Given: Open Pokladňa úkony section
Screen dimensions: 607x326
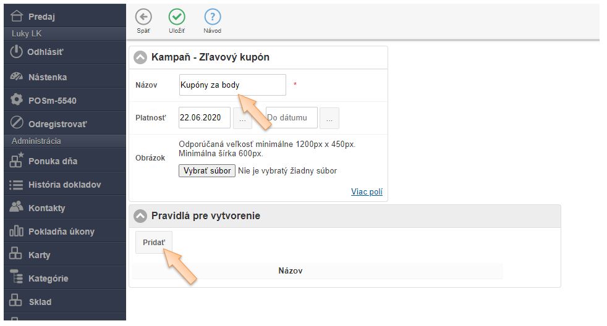Looking at the screenshot, I should click(x=61, y=232).
